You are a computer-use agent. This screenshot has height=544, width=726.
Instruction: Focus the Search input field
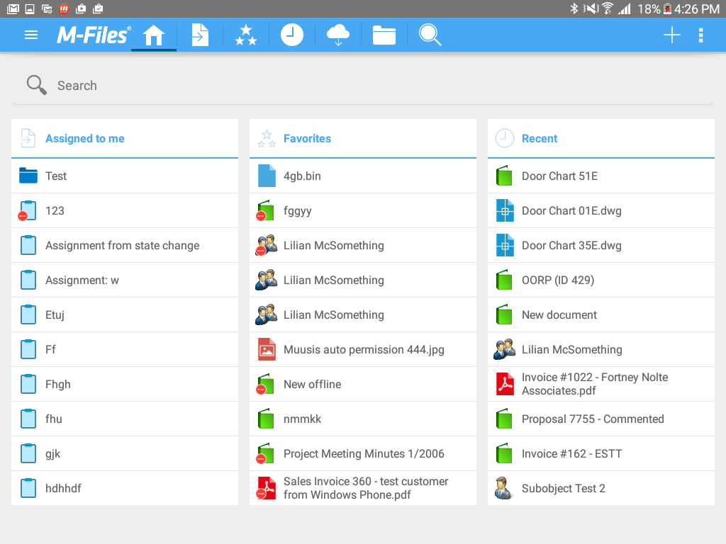(362, 86)
